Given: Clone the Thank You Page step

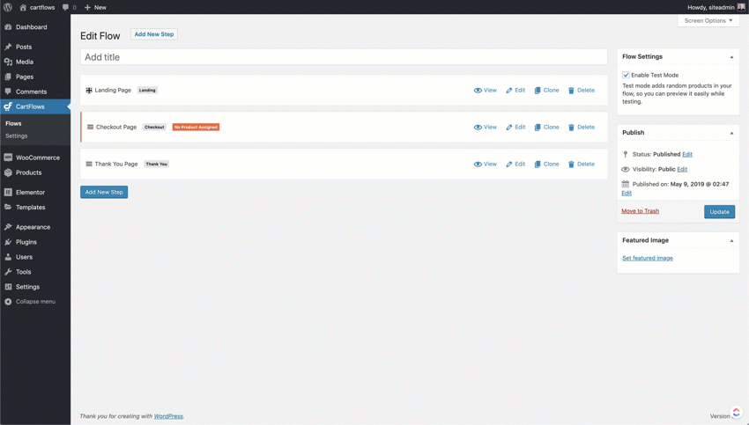Looking at the screenshot, I should tap(546, 164).
